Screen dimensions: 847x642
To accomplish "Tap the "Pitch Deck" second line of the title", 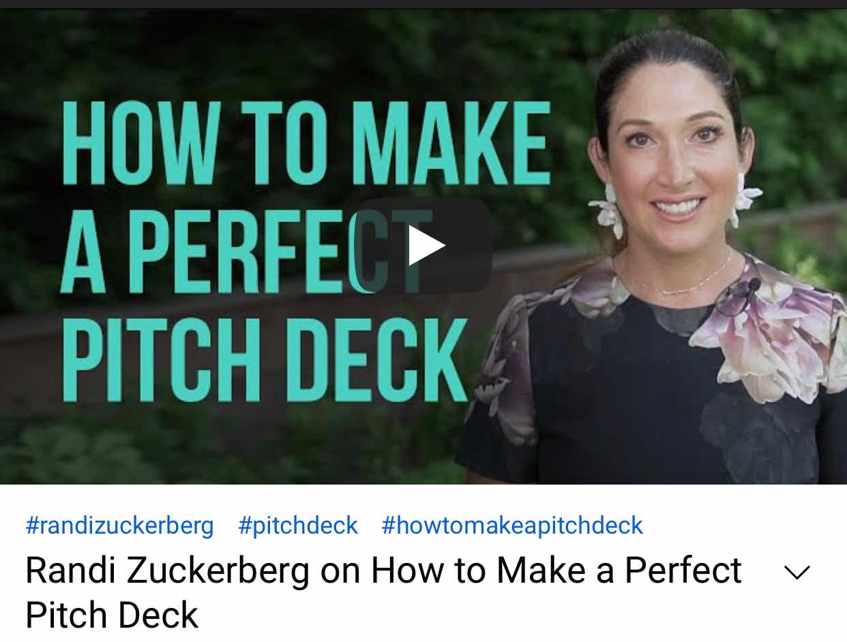I will [112, 615].
